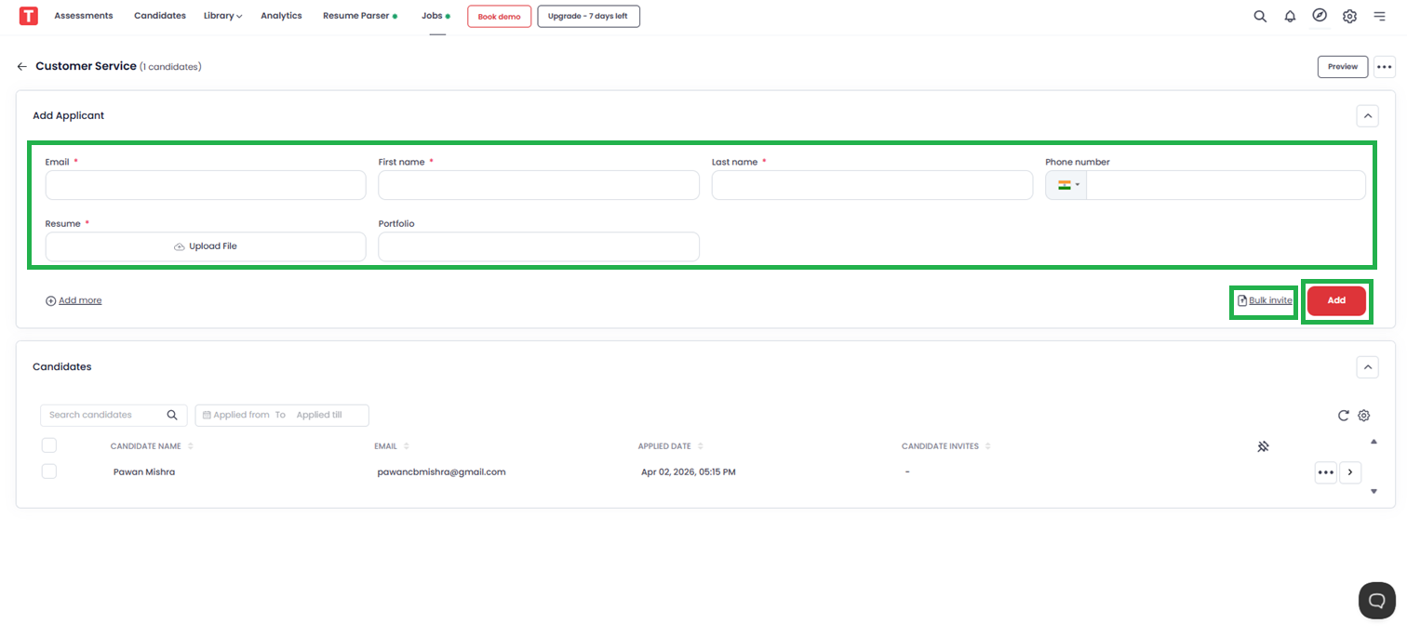Focus the First name input field
Screen dimensions: 1407x637
[x=539, y=185]
